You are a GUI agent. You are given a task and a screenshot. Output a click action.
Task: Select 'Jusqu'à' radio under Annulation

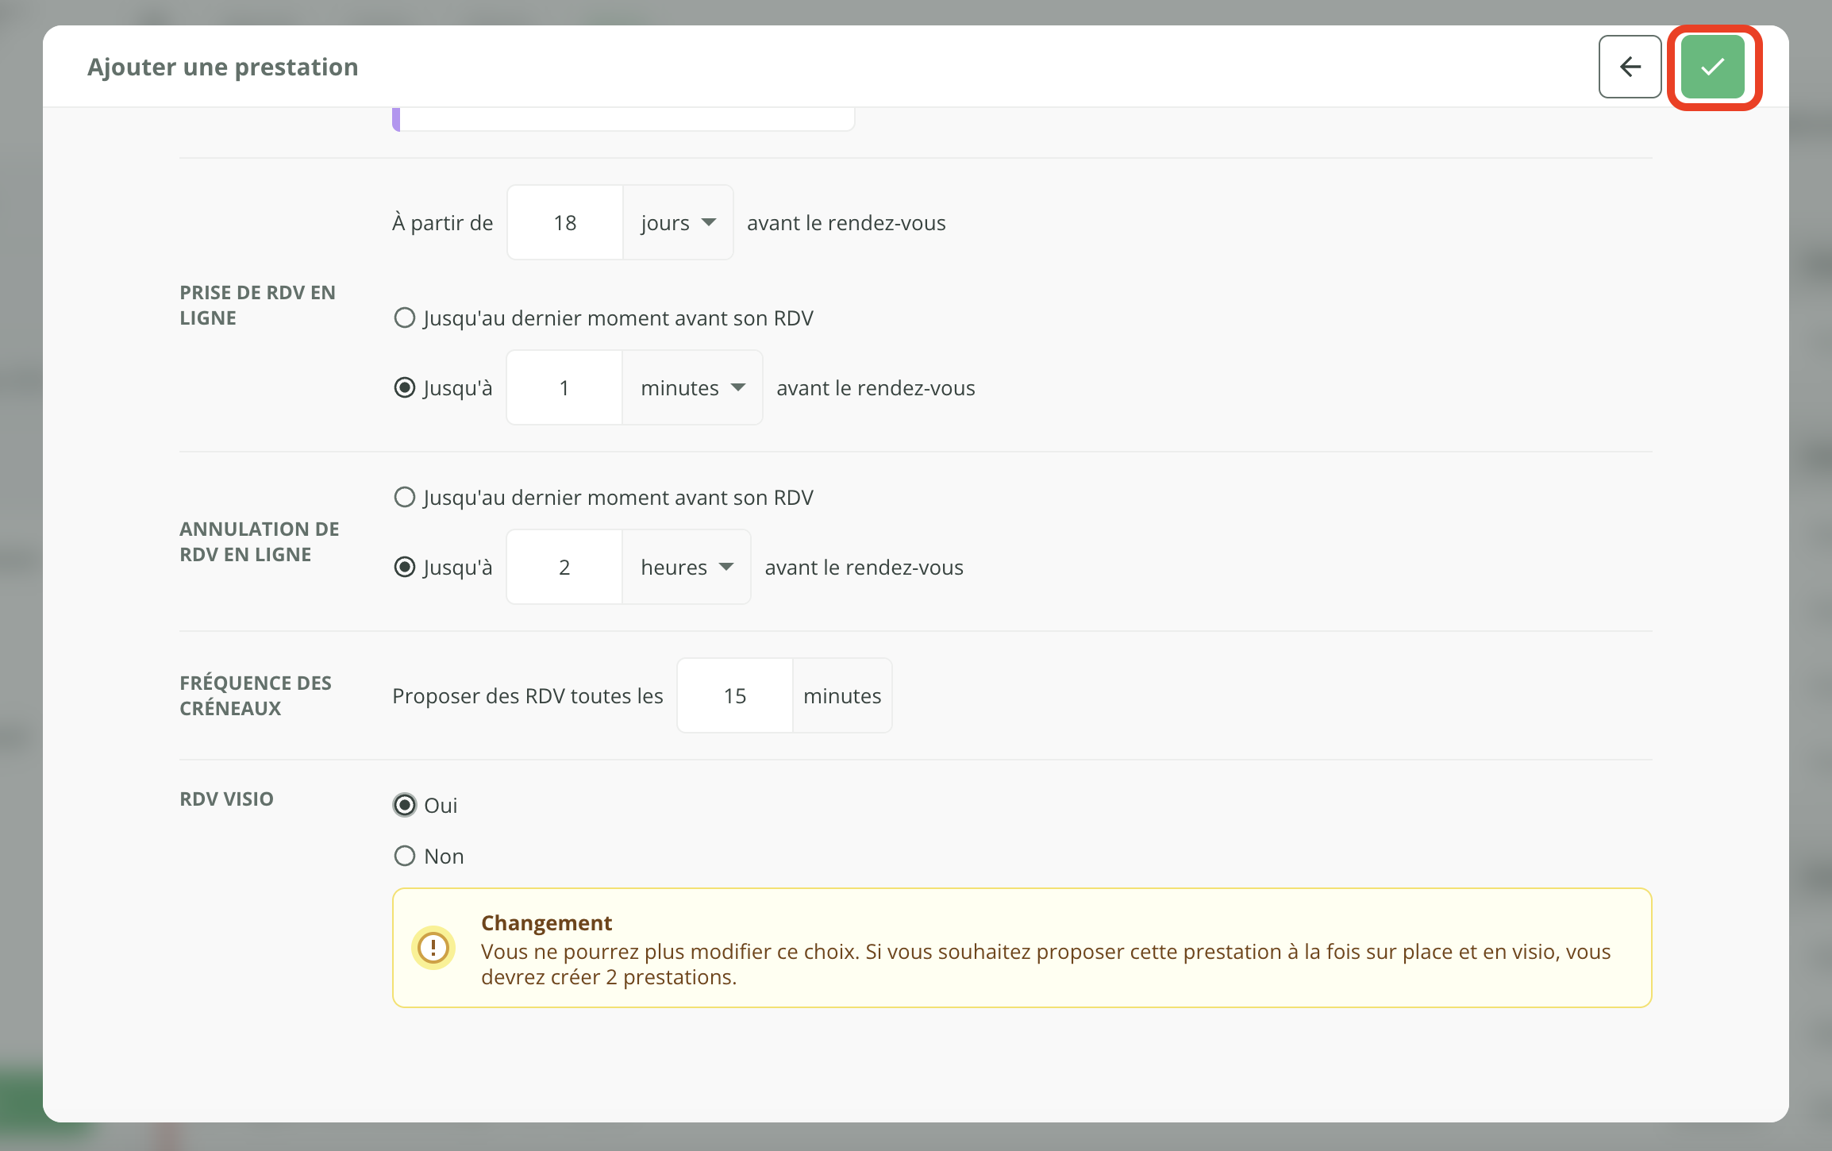(405, 568)
